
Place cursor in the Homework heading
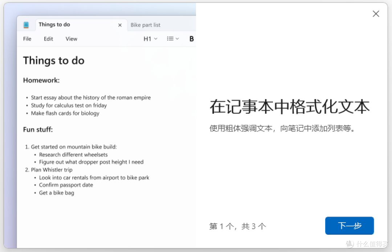pos(41,80)
